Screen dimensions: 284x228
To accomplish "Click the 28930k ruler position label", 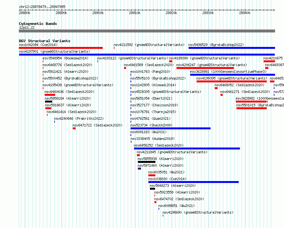I will click(208, 13).
